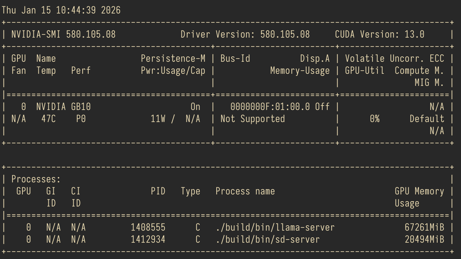The image size is (461, 259).
Task: Click the Processes section heading
Action: pos(36,179)
